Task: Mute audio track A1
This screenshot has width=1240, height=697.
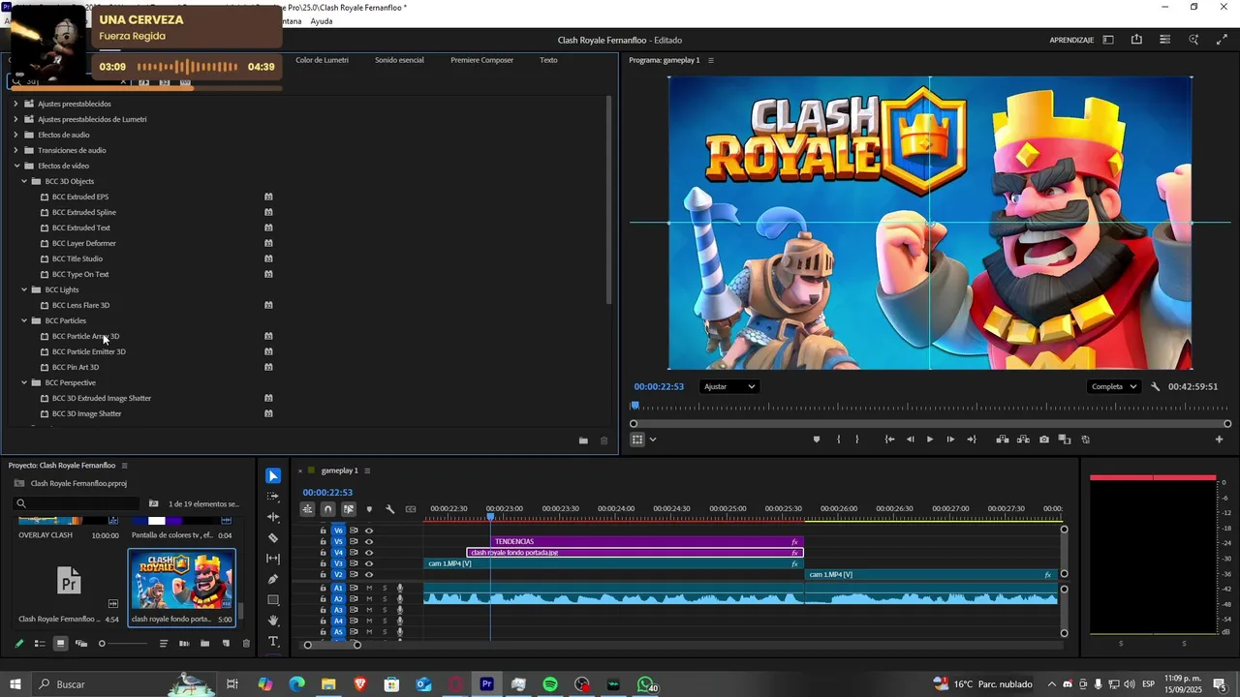Action: [369, 588]
